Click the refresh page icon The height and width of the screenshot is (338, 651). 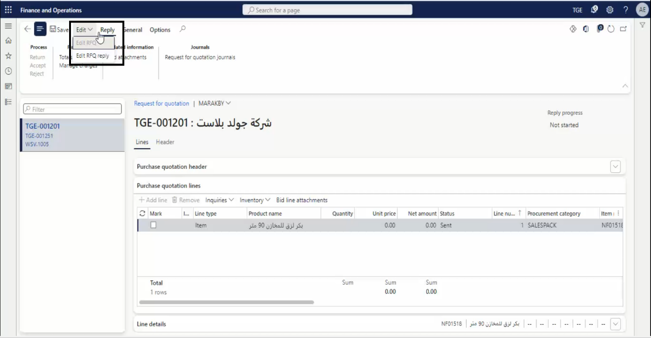(611, 29)
